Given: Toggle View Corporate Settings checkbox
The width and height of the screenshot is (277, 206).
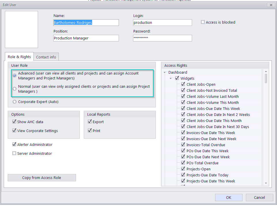Looking at the screenshot, I should point(14,131).
